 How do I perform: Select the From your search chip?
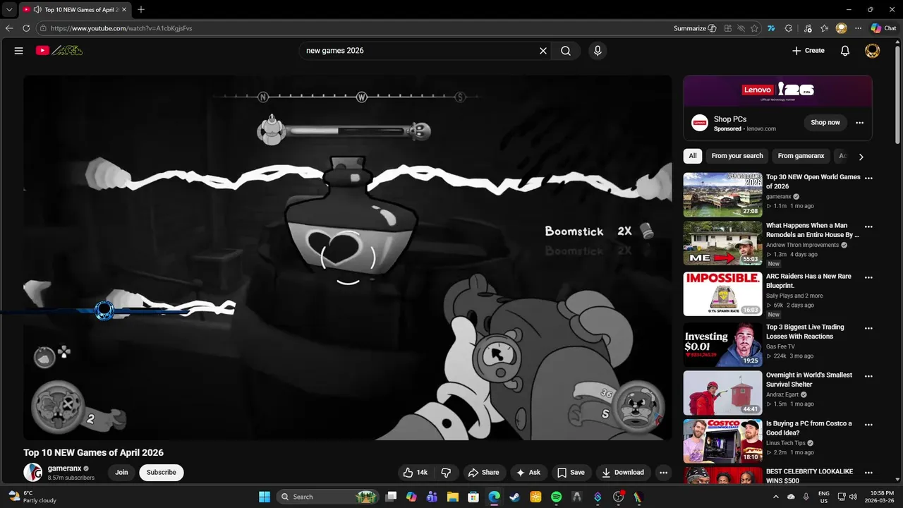[737, 156]
